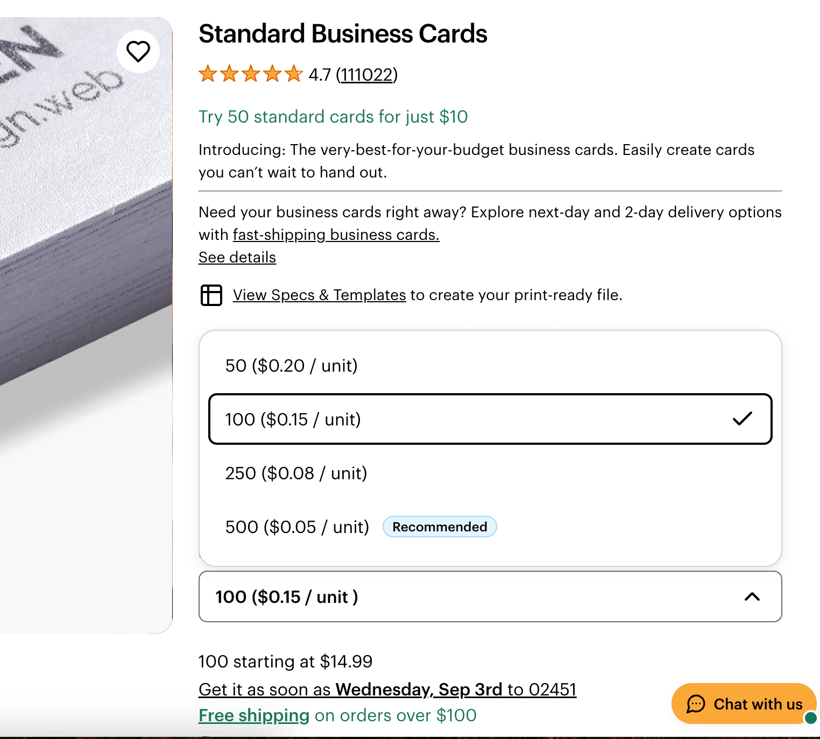Image resolution: width=820 pixels, height=739 pixels.
Task: Open the Free shipping link
Action: [x=254, y=715]
